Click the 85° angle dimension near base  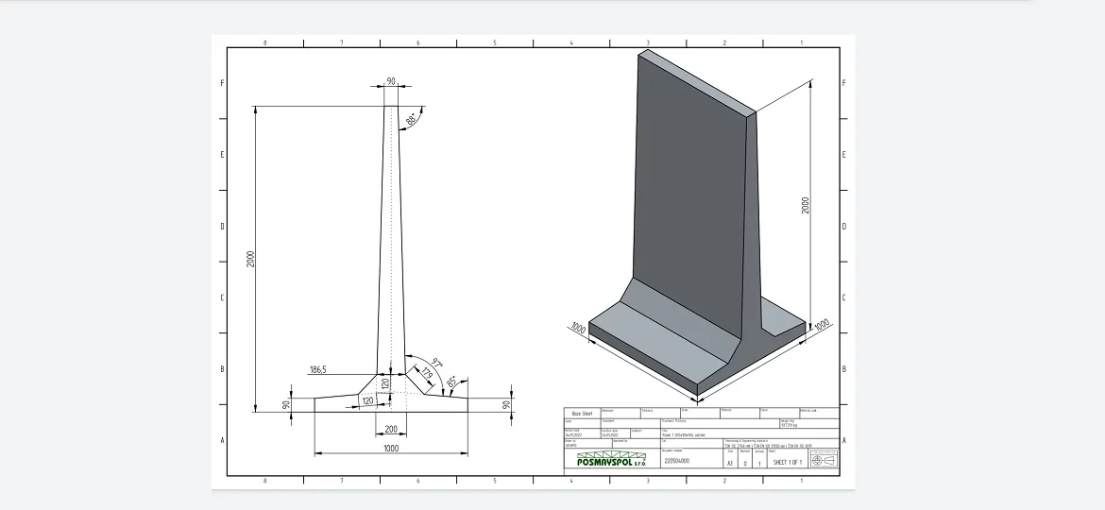pyautogui.click(x=451, y=382)
